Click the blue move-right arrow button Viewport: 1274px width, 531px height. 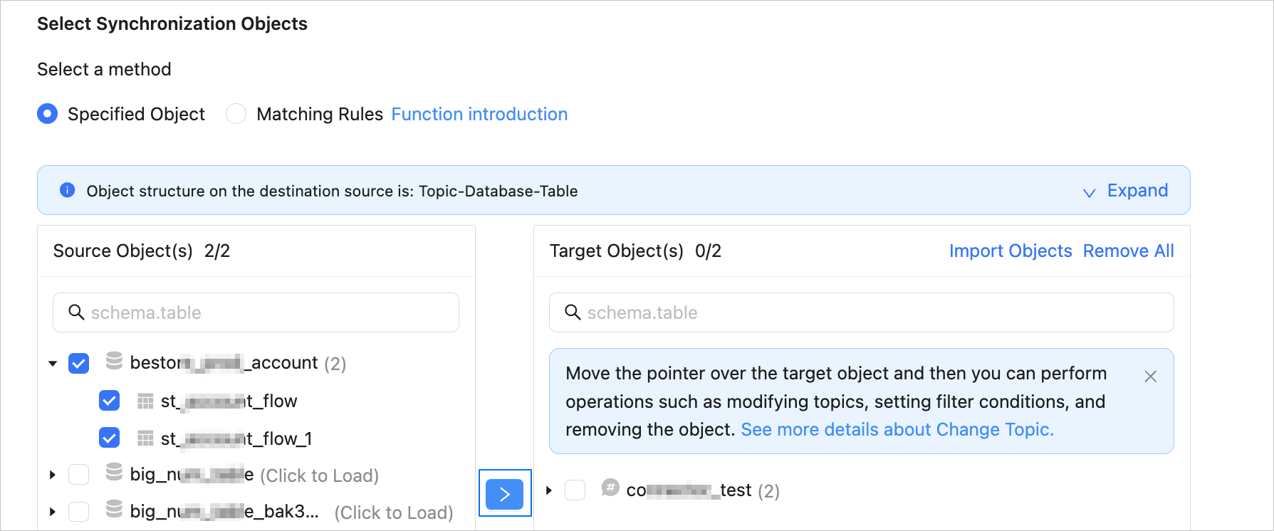(504, 494)
